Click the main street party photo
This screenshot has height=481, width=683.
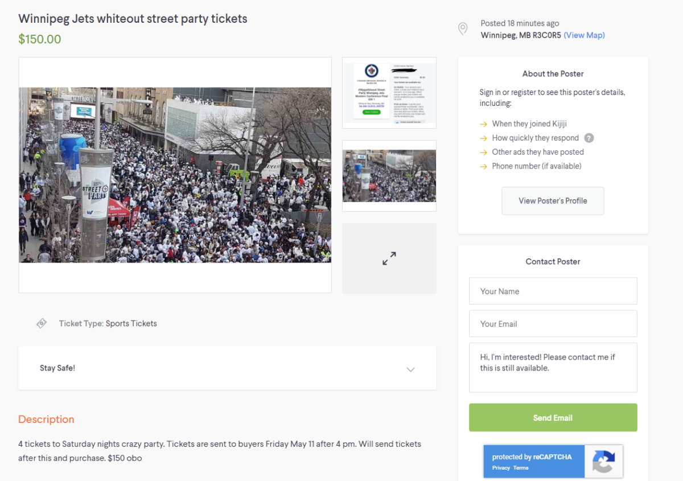[175, 174]
